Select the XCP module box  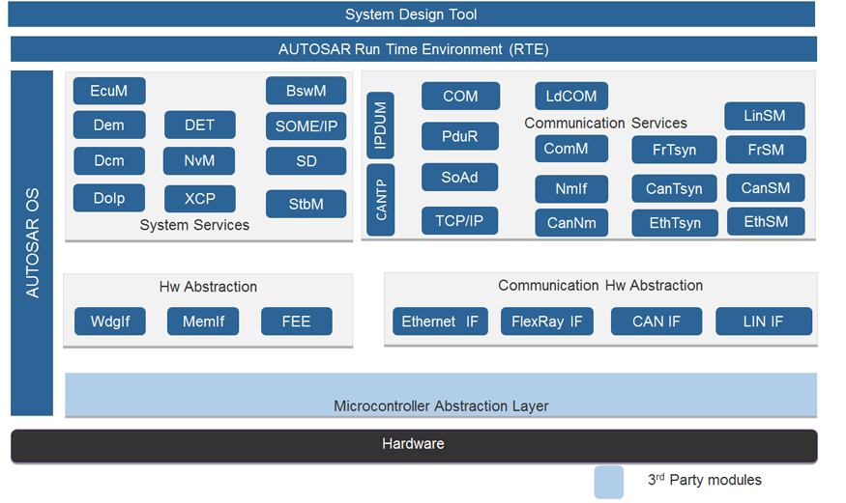pyautogui.click(x=199, y=199)
